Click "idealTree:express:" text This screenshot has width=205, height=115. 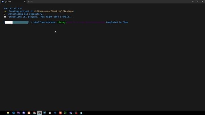[x=45, y=22]
